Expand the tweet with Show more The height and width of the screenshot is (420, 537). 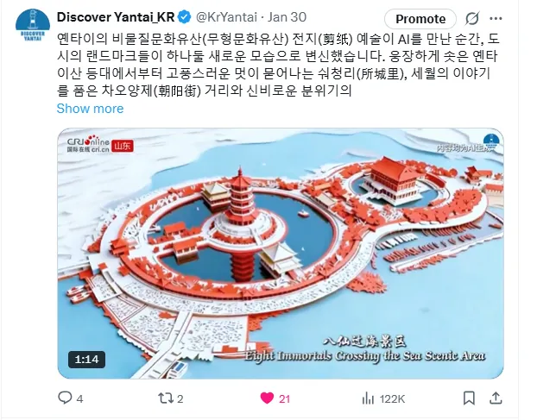pos(90,109)
